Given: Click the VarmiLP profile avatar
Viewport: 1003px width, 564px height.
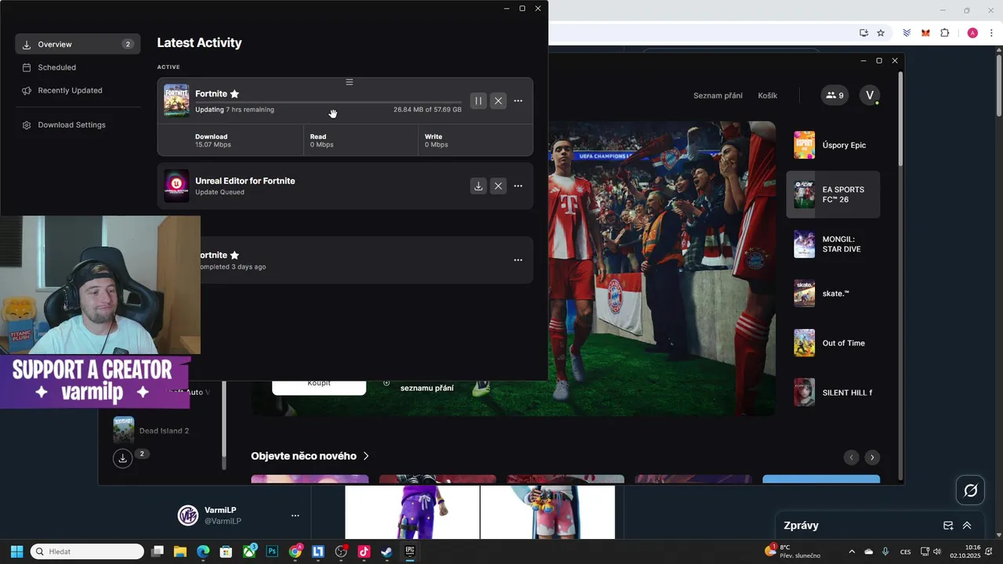Looking at the screenshot, I should (x=188, y=515).
